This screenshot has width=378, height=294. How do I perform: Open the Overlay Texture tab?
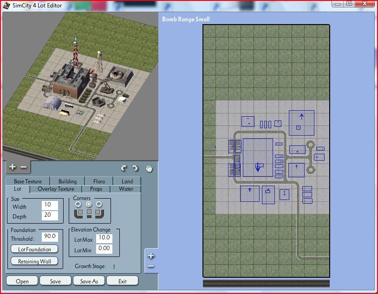(x=56, y=189)
